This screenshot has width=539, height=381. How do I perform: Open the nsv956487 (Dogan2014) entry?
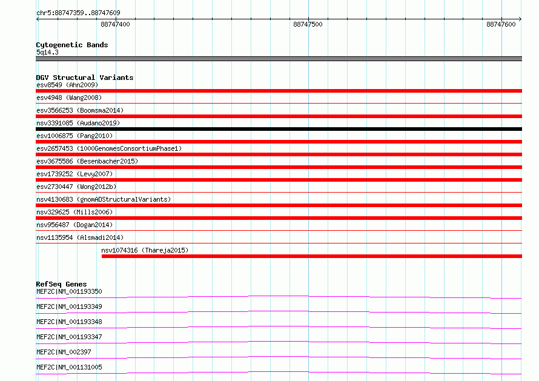pyautogui.click(x=74, y=225)
